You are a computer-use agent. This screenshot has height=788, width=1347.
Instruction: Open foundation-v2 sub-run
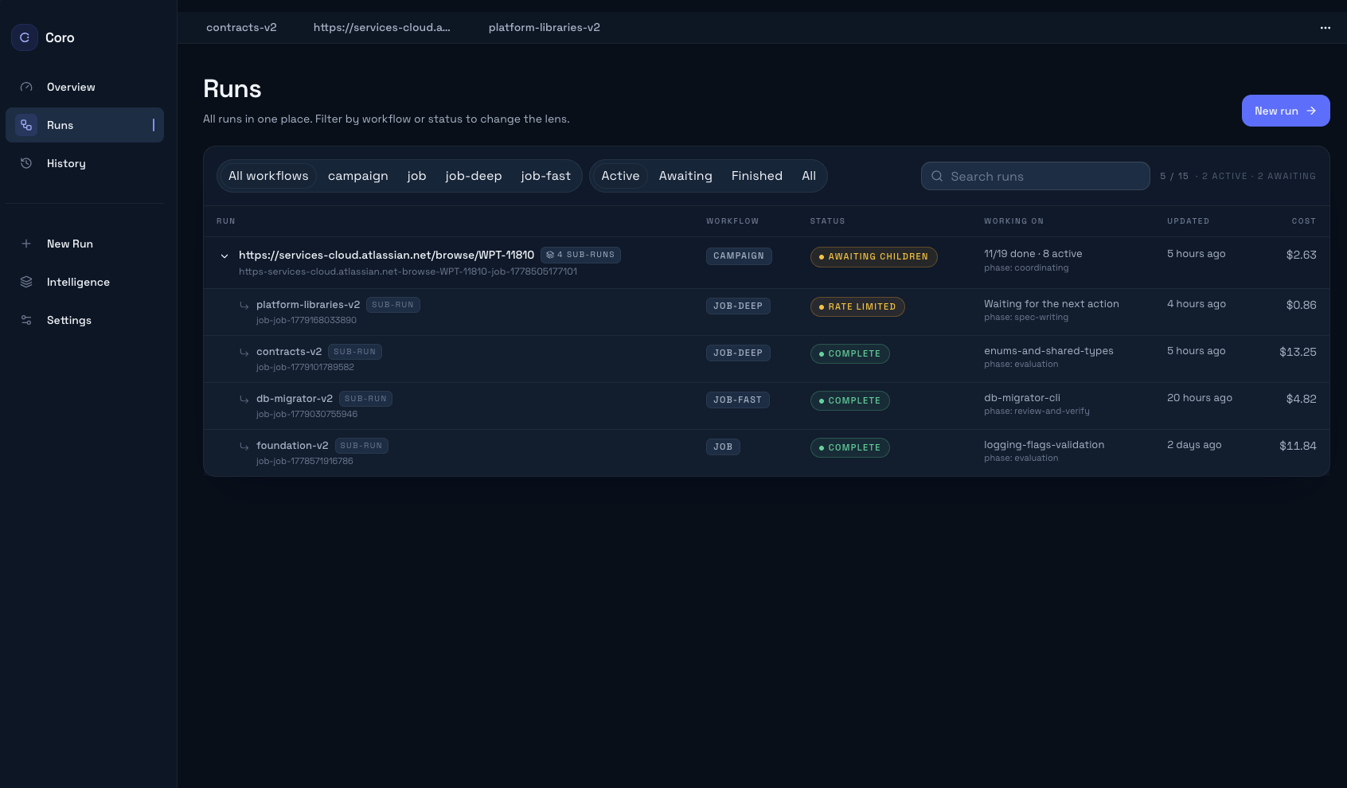coord(292,445)
